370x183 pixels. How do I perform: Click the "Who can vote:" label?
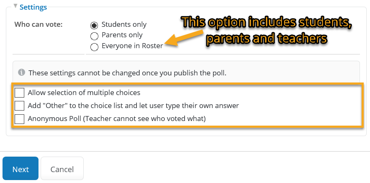click(39, 24)
